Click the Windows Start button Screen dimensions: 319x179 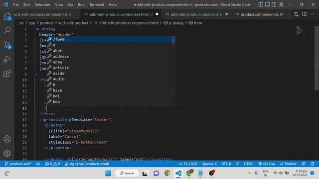coord(108,174)
